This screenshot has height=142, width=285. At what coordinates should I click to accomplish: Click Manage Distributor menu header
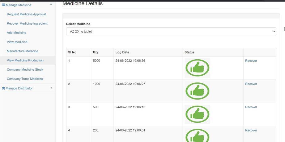[28, 88]
